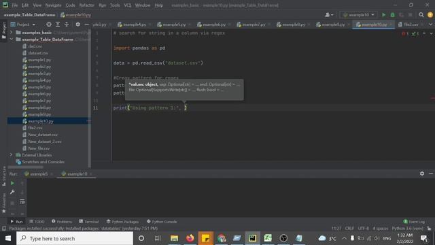
Task: Open File Explorer from the taskbar
Action: pos(174,238)
